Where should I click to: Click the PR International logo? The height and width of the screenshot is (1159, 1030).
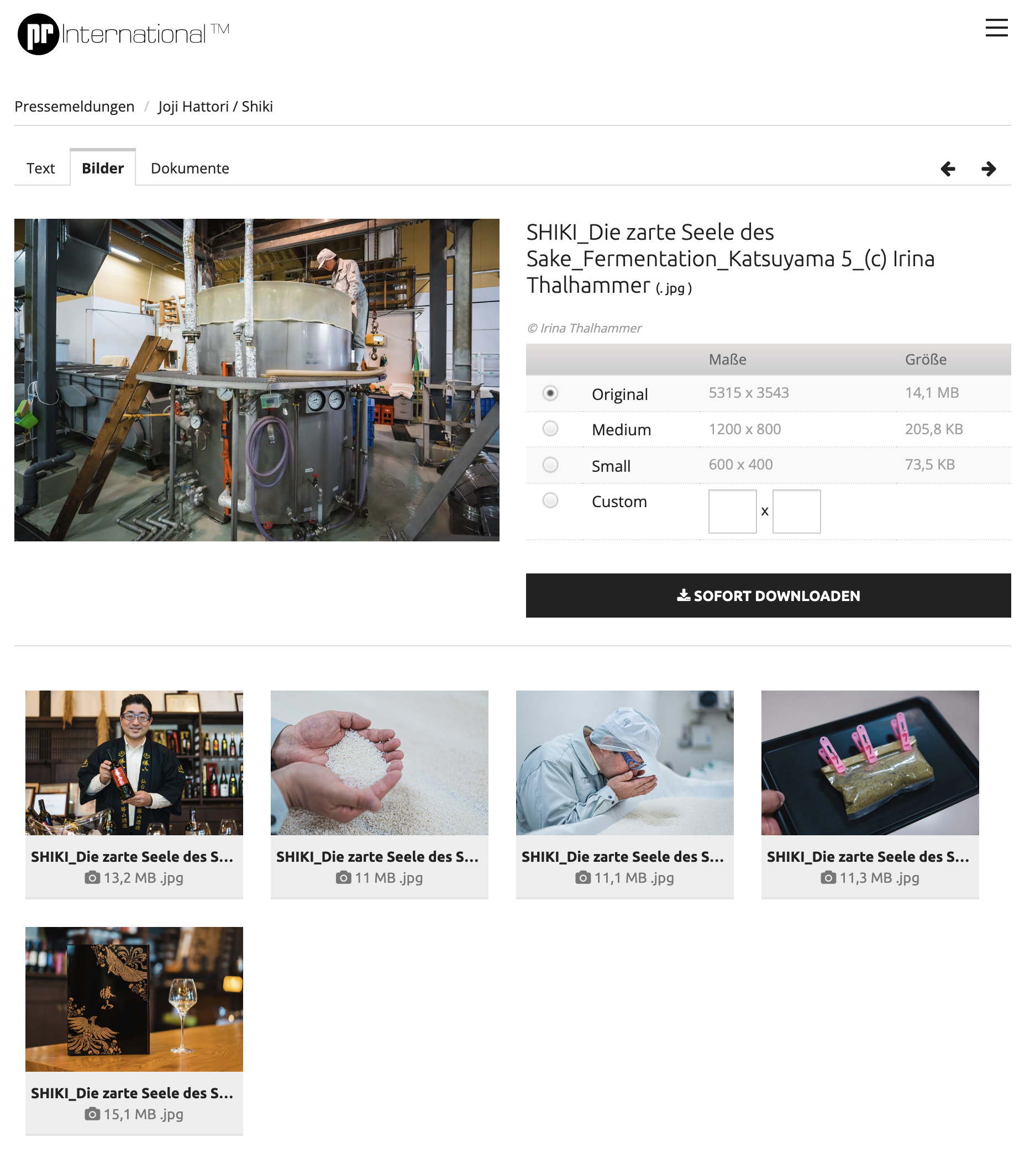pos(123,34)
